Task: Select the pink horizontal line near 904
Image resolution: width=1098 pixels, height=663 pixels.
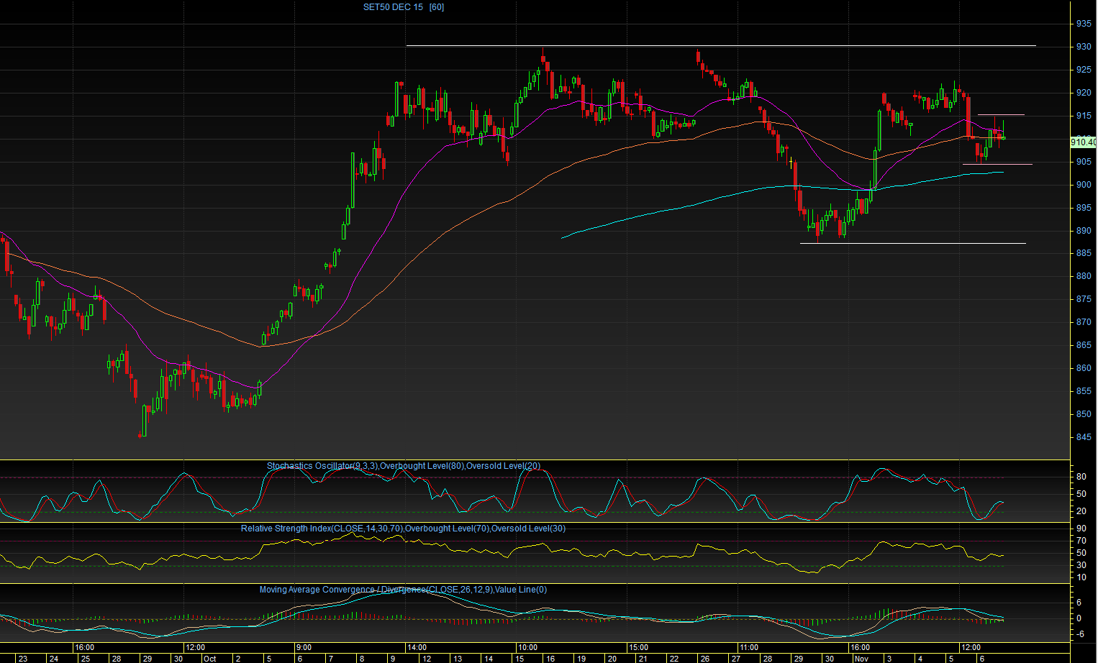Action: pyautogui.click(x=997, y=165)
